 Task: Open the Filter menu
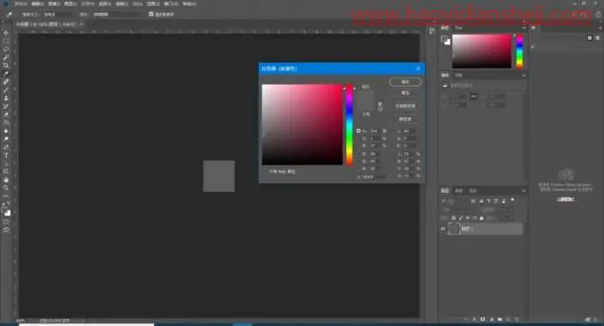tap(122, 3)
